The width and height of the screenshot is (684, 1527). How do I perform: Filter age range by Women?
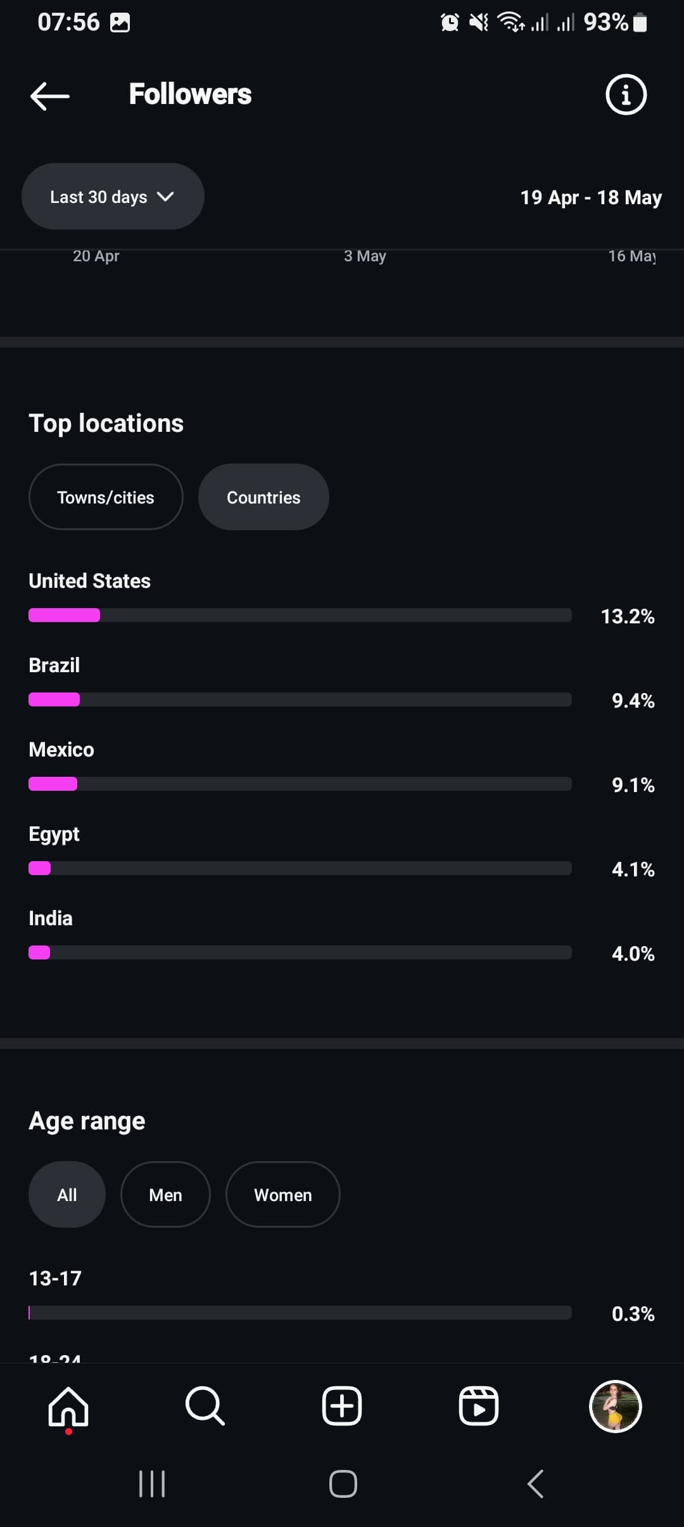(x=282, y=1195)
